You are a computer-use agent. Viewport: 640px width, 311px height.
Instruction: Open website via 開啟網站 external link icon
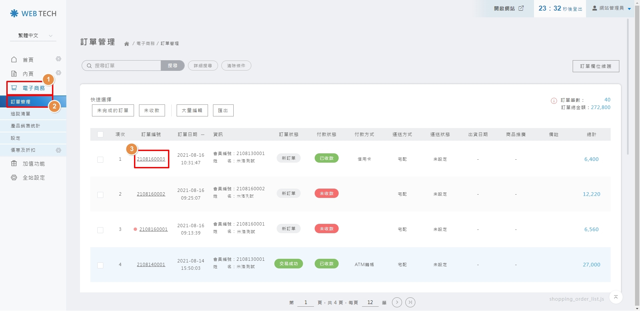521,8
